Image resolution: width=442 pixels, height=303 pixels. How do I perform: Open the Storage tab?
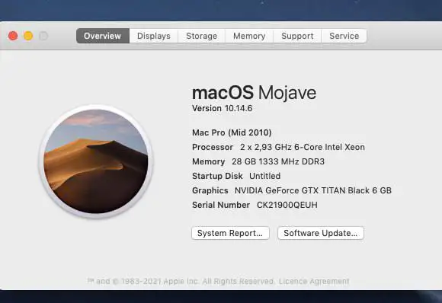point(201,36)
